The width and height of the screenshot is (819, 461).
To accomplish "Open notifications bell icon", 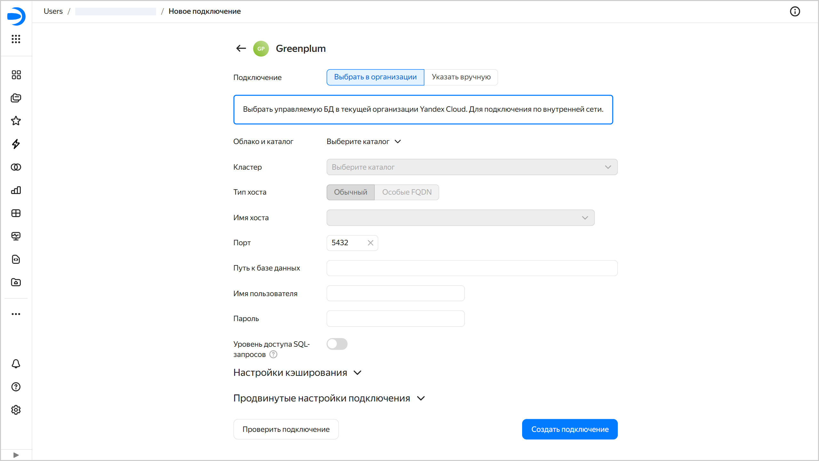I will 16,364.
